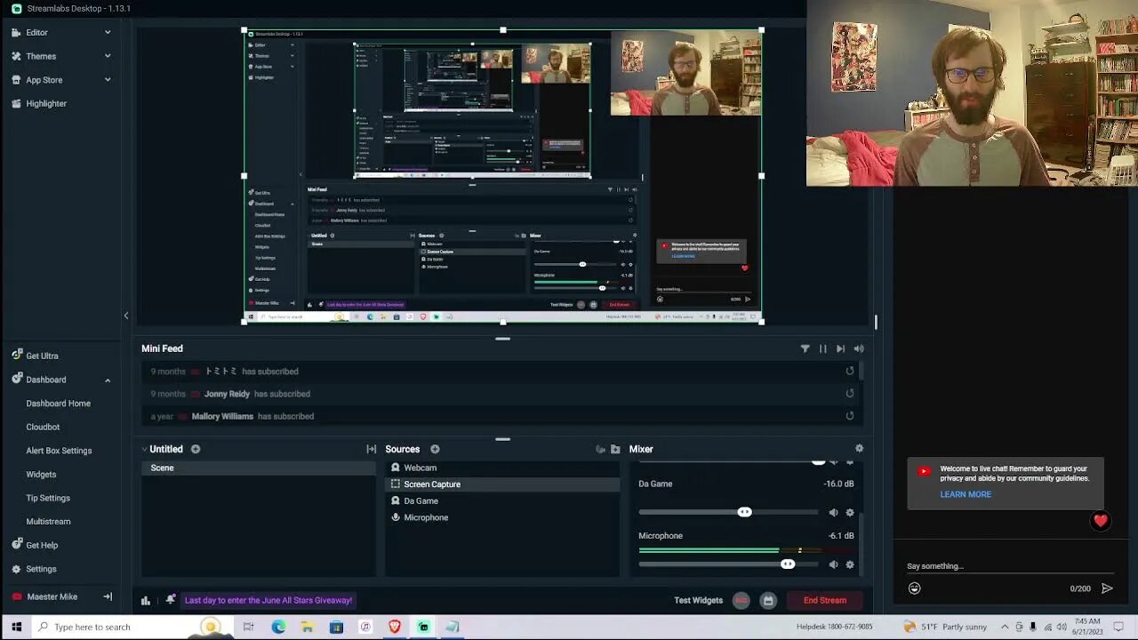Image resolution: width=1138 pixels, height=640 pixels.
Task: Replay the トミトミ subscription alert
Action: [x=850, y=372]
